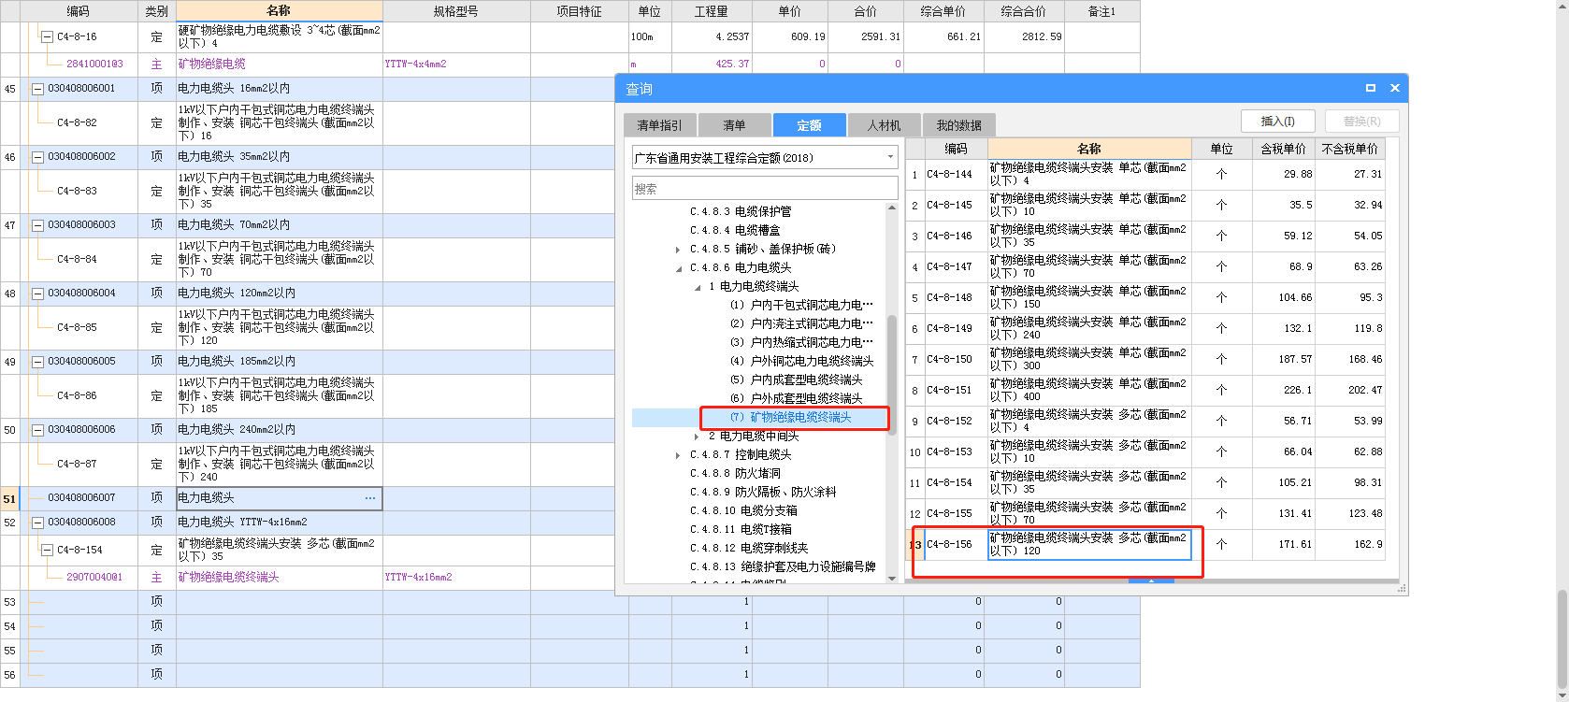Collapse row 030408006006 in main table
This screenshot has width=1569, height=702.
coord(37,430)
